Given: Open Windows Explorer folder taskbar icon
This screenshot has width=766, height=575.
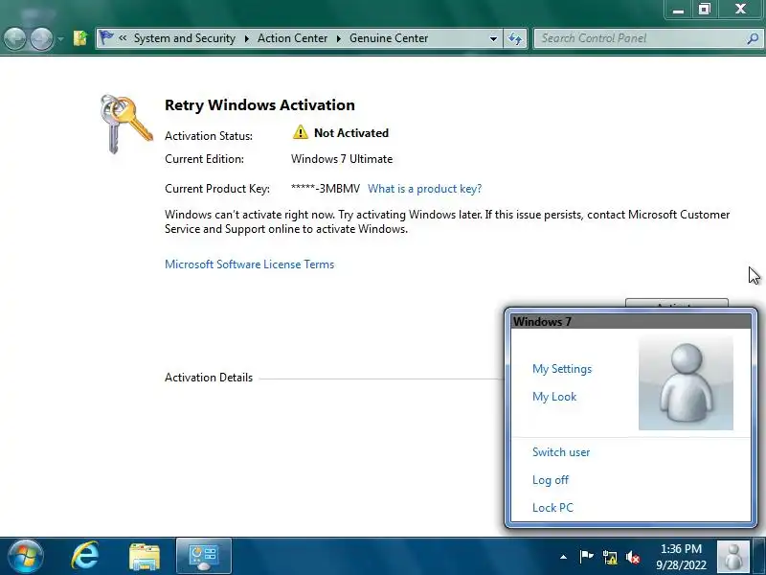Looking at the screenshot, I should (145, 557).
